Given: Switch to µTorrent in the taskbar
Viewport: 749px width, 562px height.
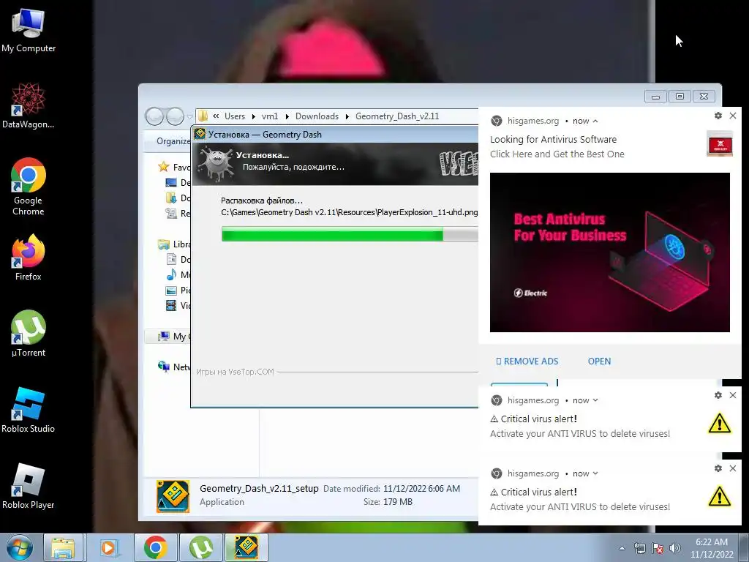Looking at the screenshot, I should [200, 547].
